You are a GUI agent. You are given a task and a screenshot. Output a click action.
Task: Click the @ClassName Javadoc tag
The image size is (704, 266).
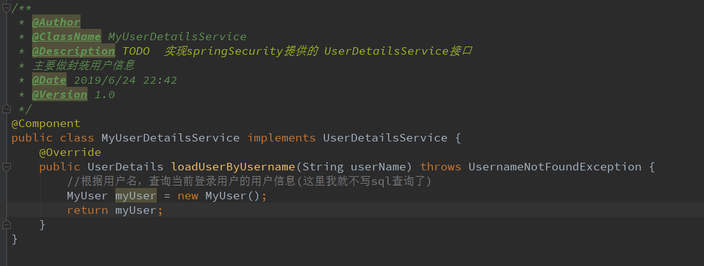point(66,36)
